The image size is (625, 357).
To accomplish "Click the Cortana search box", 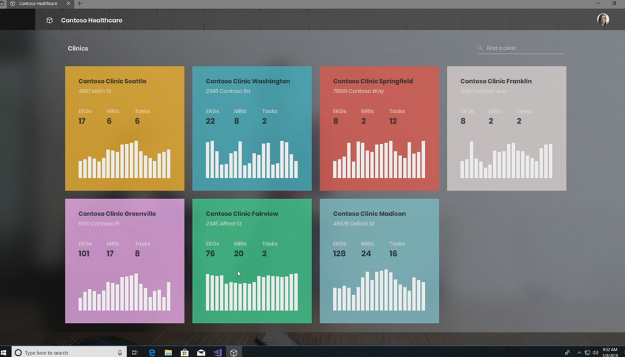I will pos(69,353).
